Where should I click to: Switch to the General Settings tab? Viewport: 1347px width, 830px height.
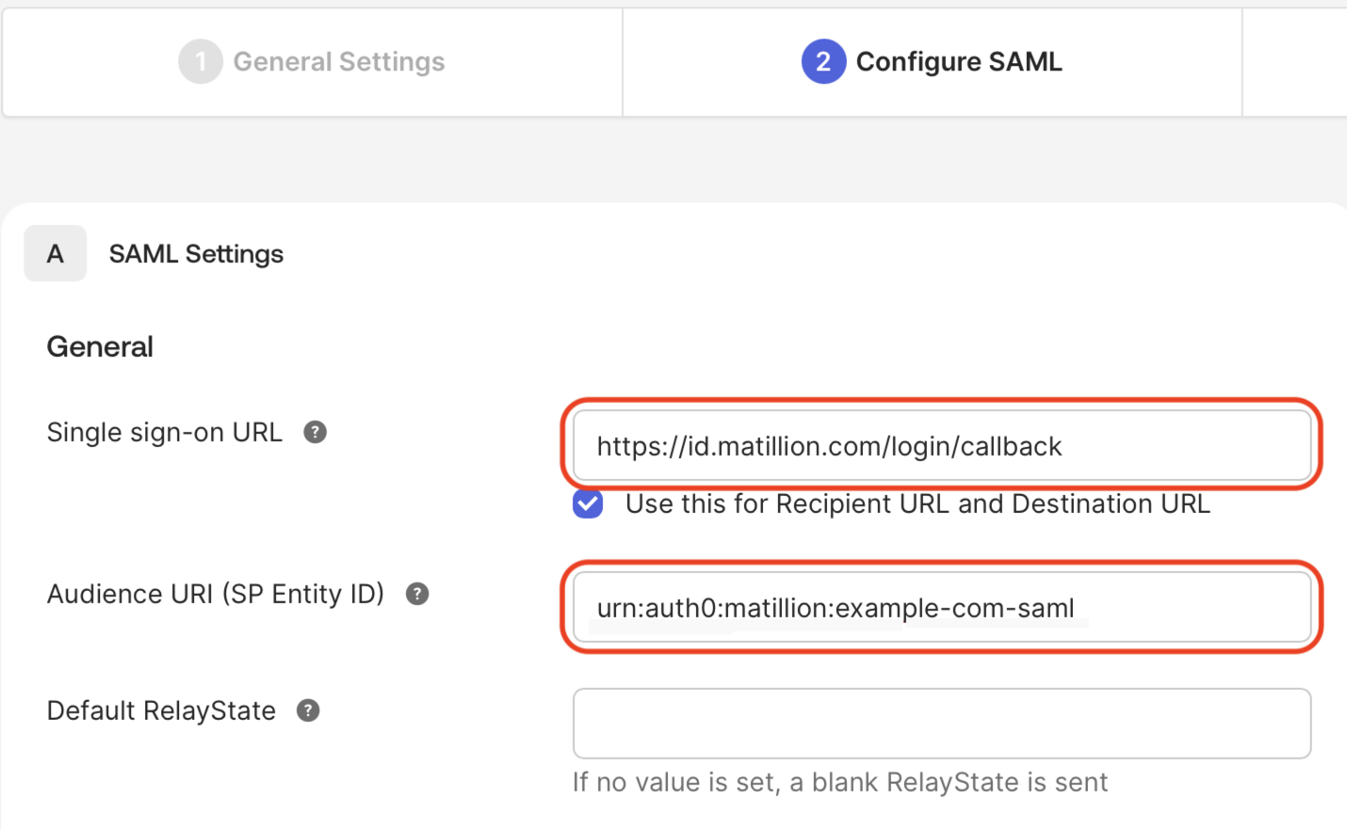[x=312, y=61]
